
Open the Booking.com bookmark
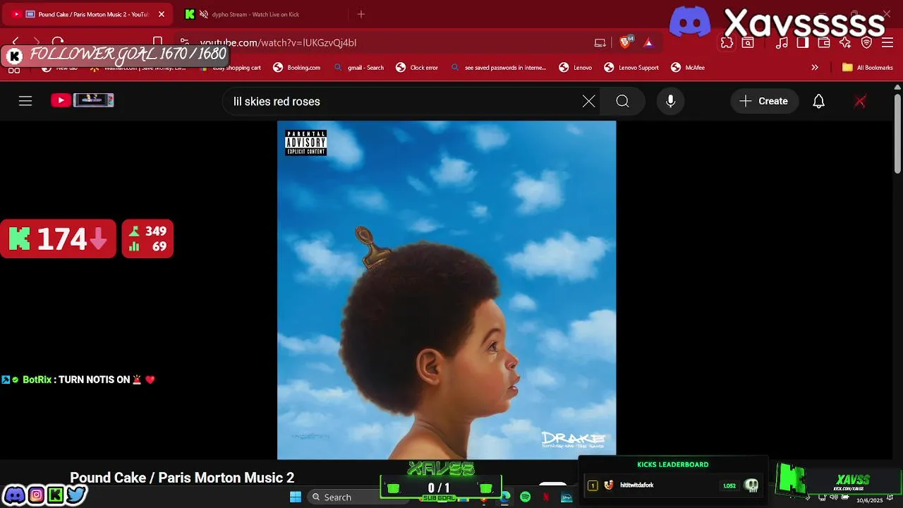pyautogui.click(x=296, y=68)
